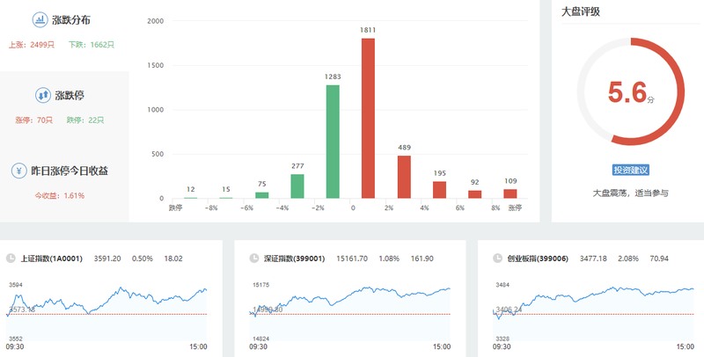Switch to the 涨跌停 tab label
704x357 pixels.
(70, 95)
